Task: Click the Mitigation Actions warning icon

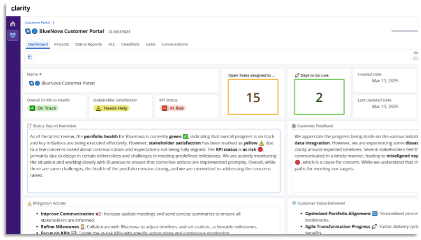Action: tap(29, 203)
